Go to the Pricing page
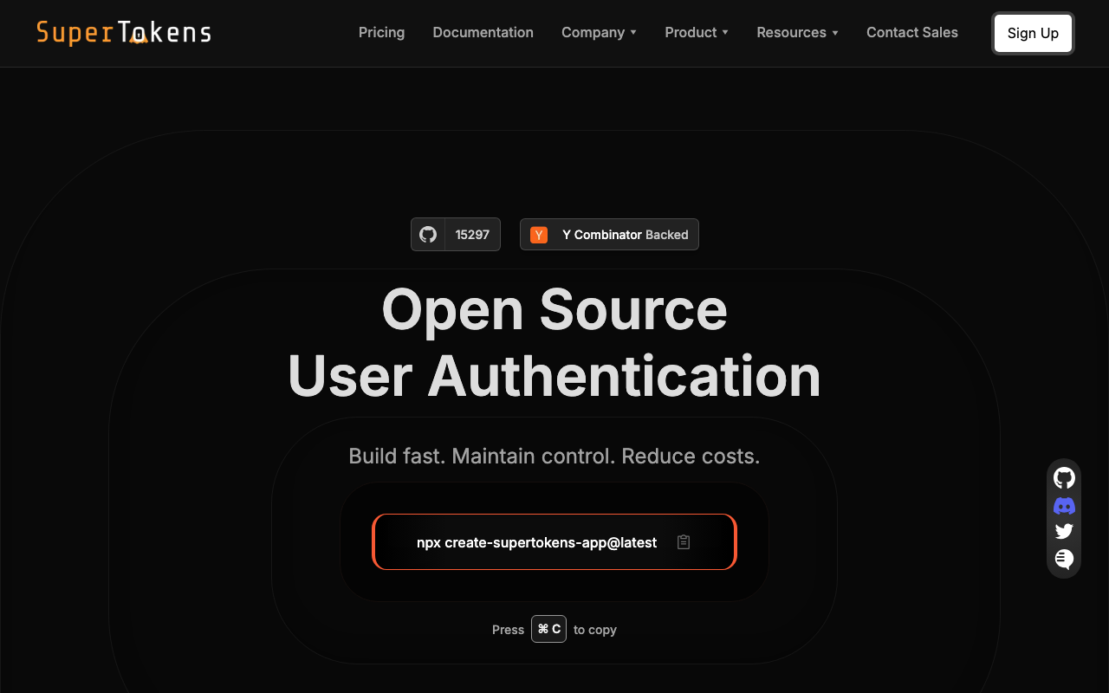This screenshot has height=693, width=1109. (381, 33)
